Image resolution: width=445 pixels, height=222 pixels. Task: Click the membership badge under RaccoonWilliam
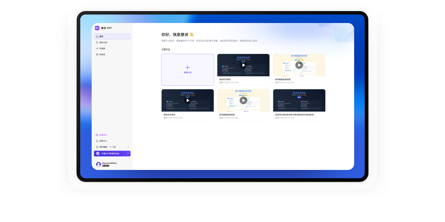[106, 166]
